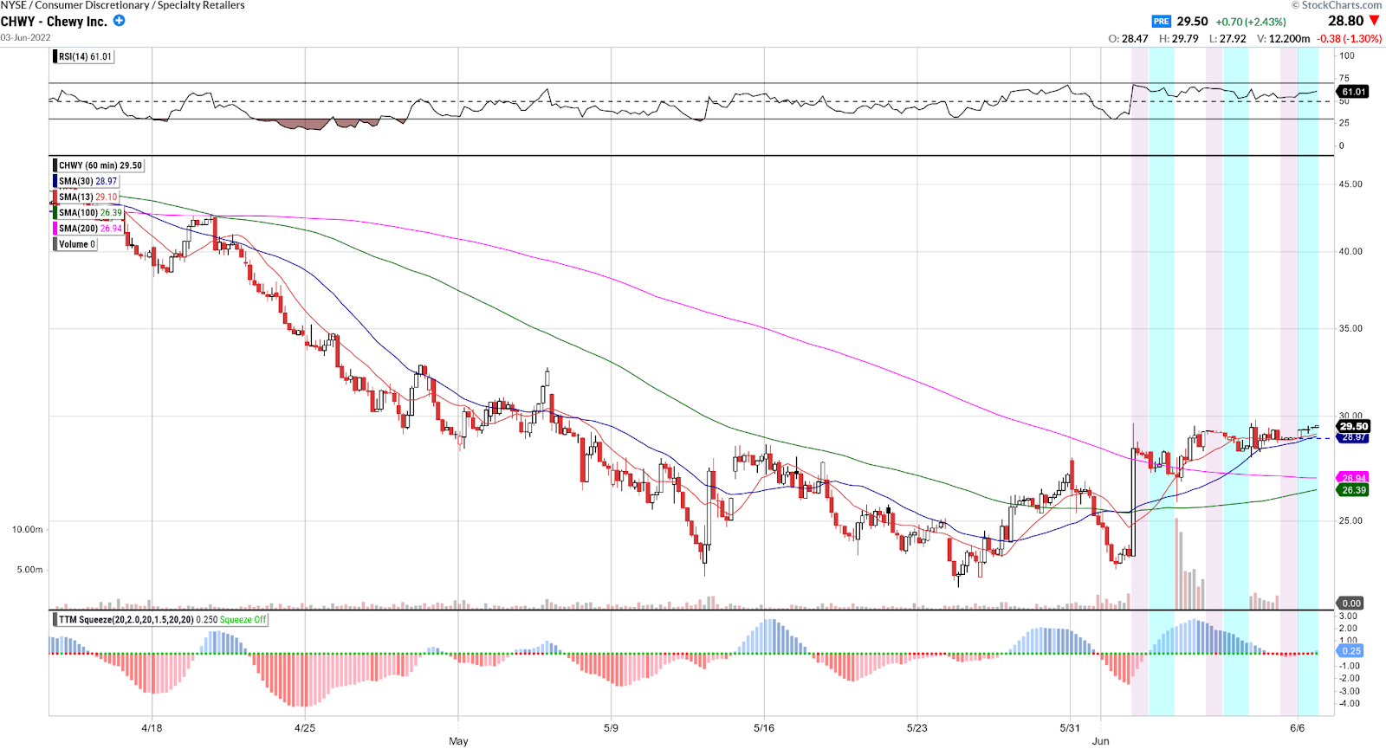Click the 03-Jun-2022 date text

click(x=26, y=37)
